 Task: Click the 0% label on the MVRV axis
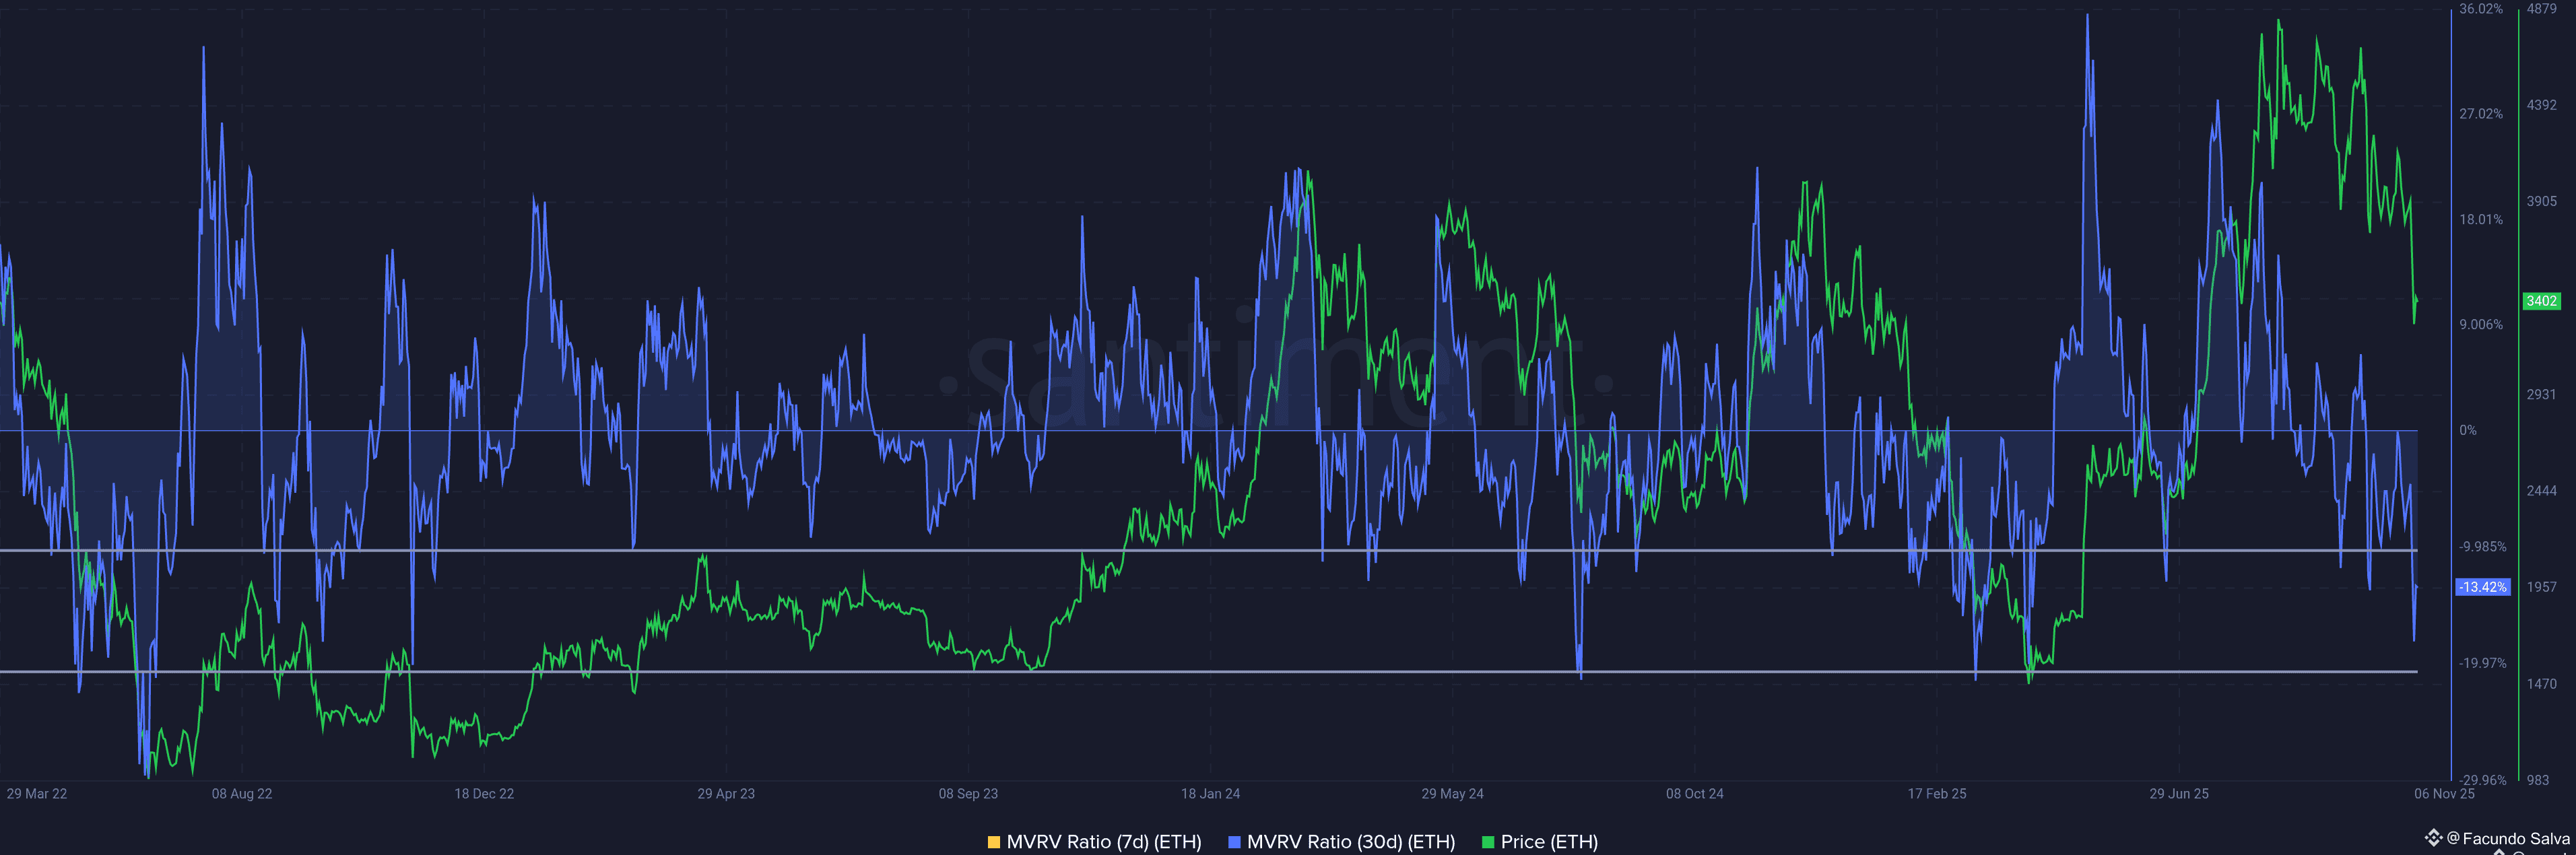[2468, 431]
